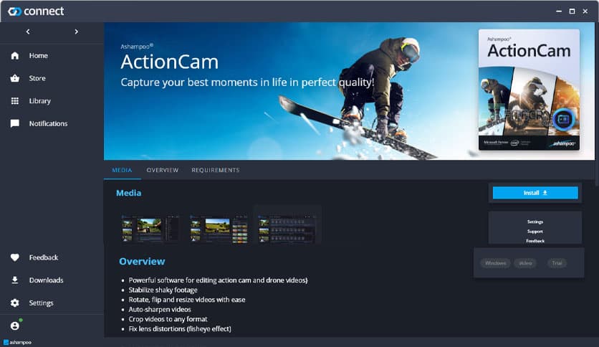Open Feedback in the sidebar
Image resolution: width=599 pixels, height=347 pixels.
[44, 257]
